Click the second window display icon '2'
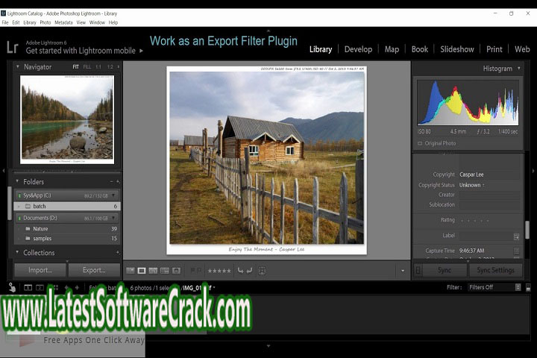 tap(40, 287)
